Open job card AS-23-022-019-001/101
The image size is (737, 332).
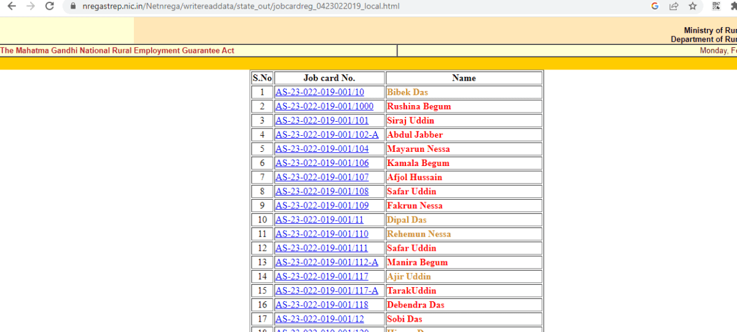tap(322, 121)
